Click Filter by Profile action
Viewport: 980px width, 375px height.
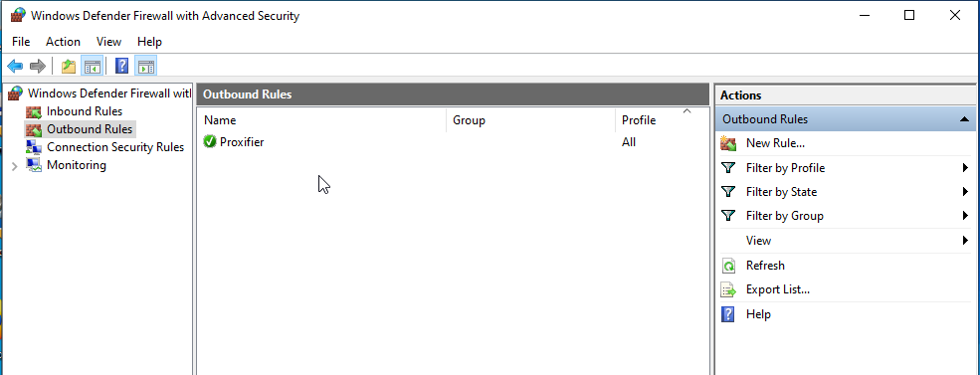click(785, 168)
